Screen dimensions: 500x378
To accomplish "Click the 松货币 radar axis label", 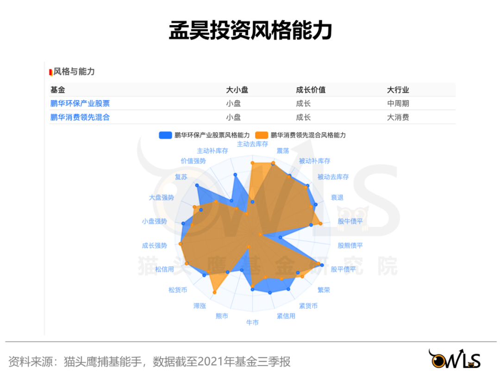I will pos(178,290).
